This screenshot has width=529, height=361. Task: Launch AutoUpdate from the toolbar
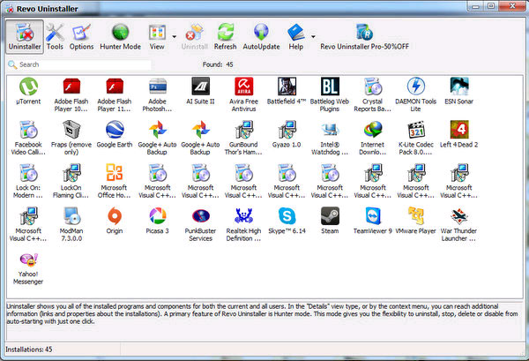click(x=260, y=36)
